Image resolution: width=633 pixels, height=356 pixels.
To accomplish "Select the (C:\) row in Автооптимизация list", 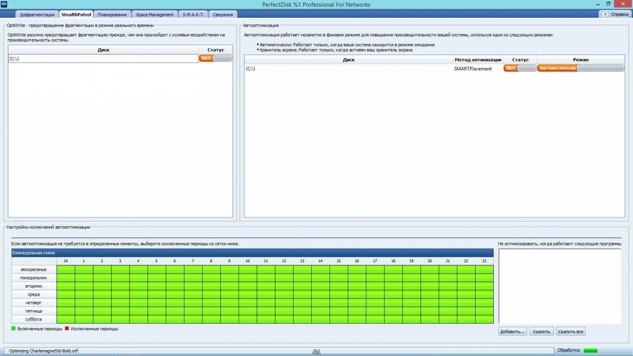I will [x=349, y=68].
